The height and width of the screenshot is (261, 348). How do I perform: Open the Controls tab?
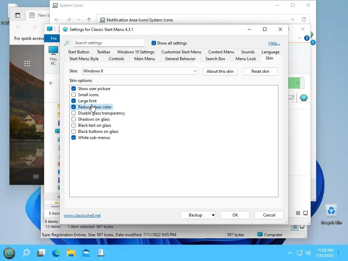(116, 59)
